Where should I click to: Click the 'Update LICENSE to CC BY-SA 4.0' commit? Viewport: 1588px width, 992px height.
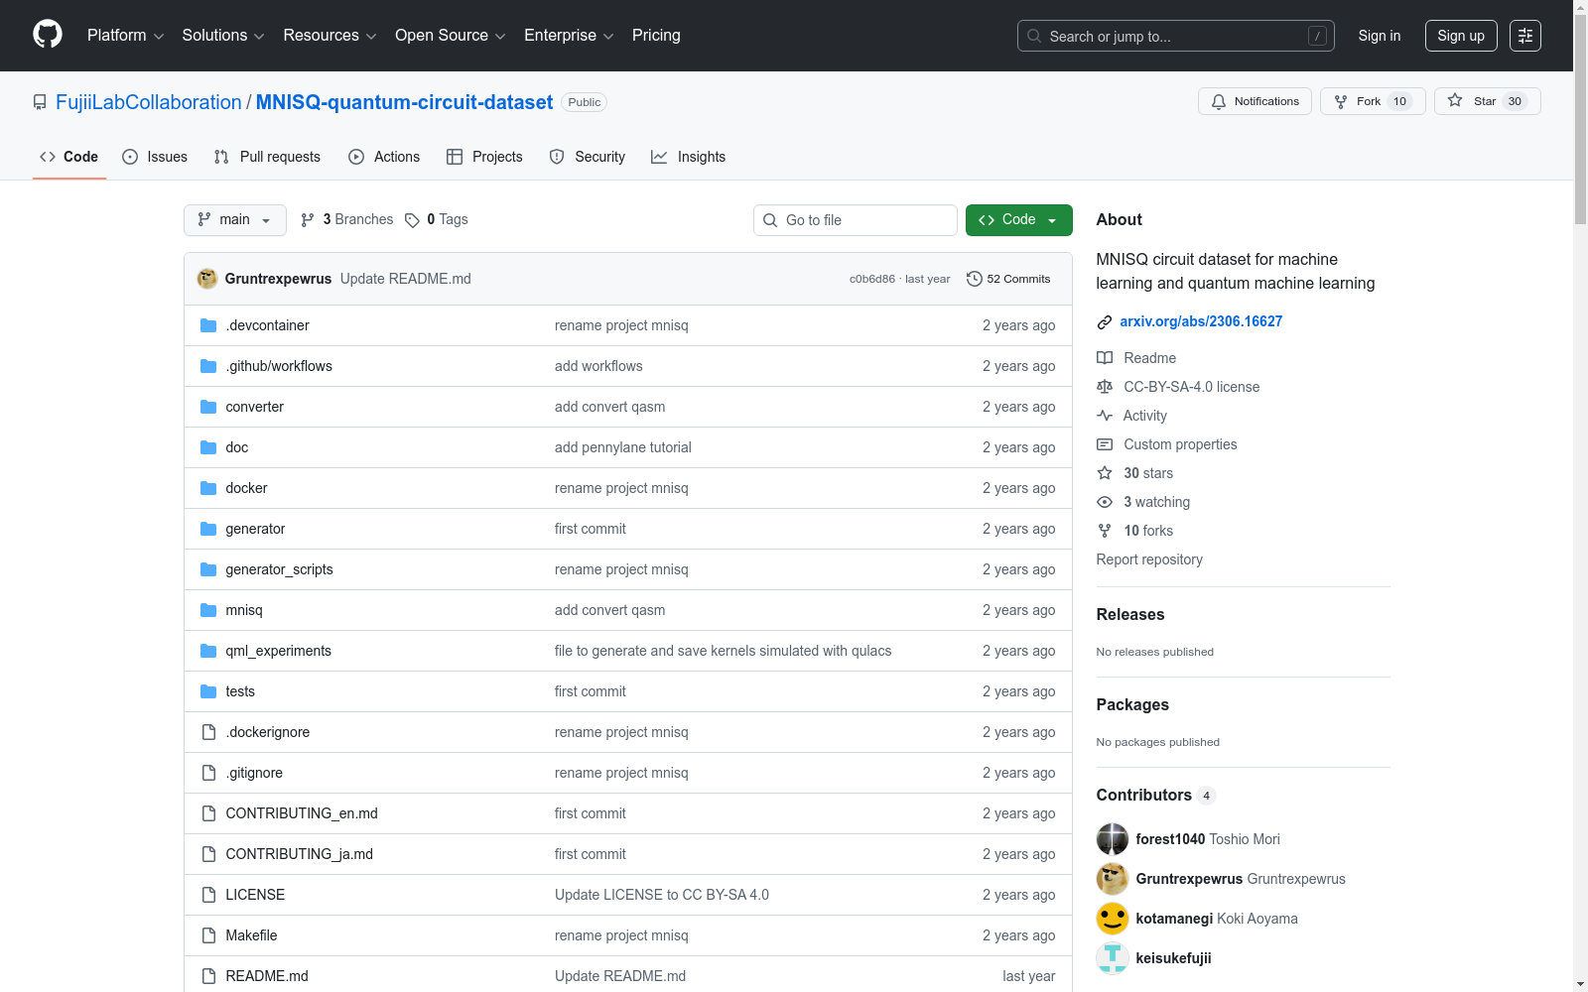662,895
